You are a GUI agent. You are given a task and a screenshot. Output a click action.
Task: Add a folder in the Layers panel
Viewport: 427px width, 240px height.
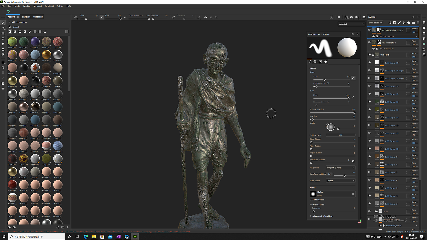tap(413, 23)
